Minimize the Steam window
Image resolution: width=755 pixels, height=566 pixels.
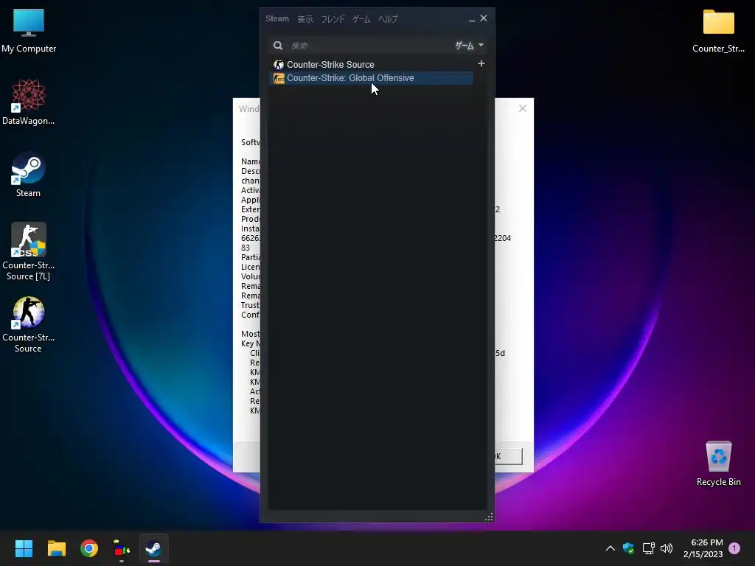click(x=471, y=19)
